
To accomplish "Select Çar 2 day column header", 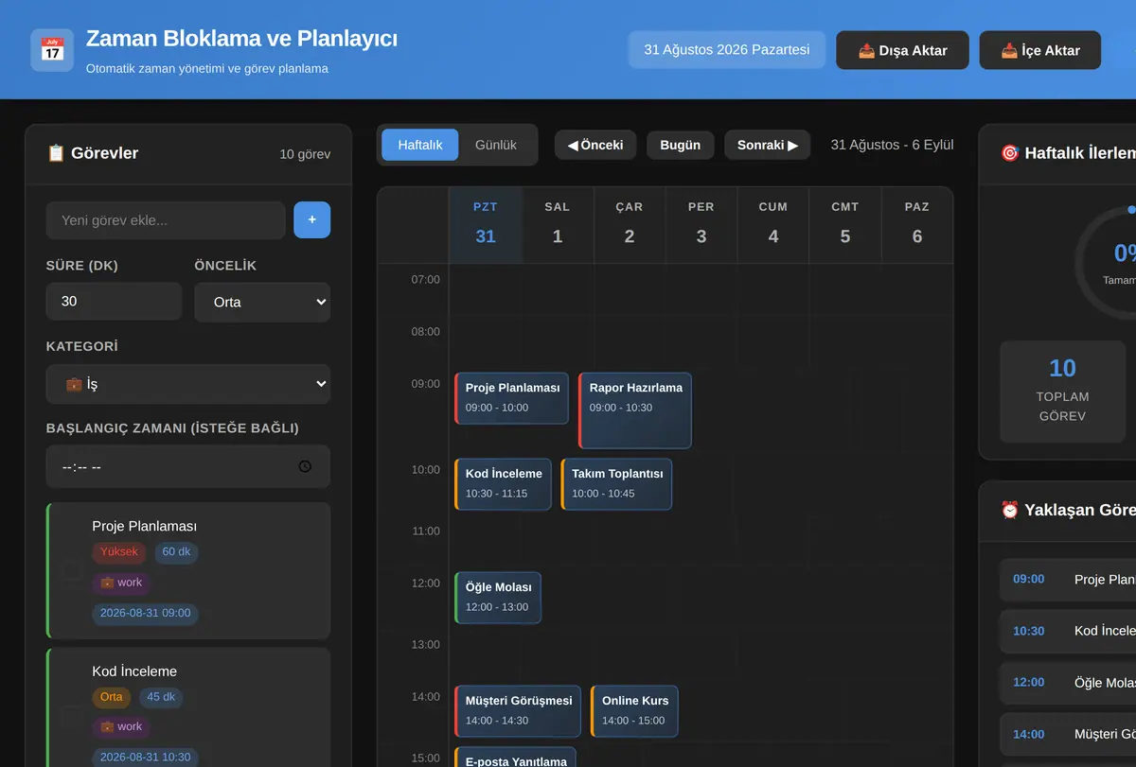I will 630,225.
